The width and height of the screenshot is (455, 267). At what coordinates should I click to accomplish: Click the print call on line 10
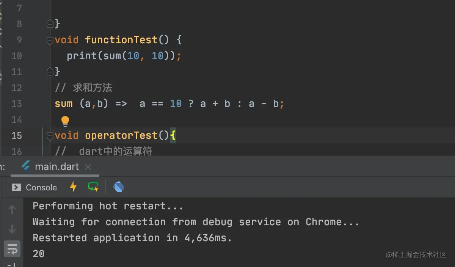pos(82,56)
